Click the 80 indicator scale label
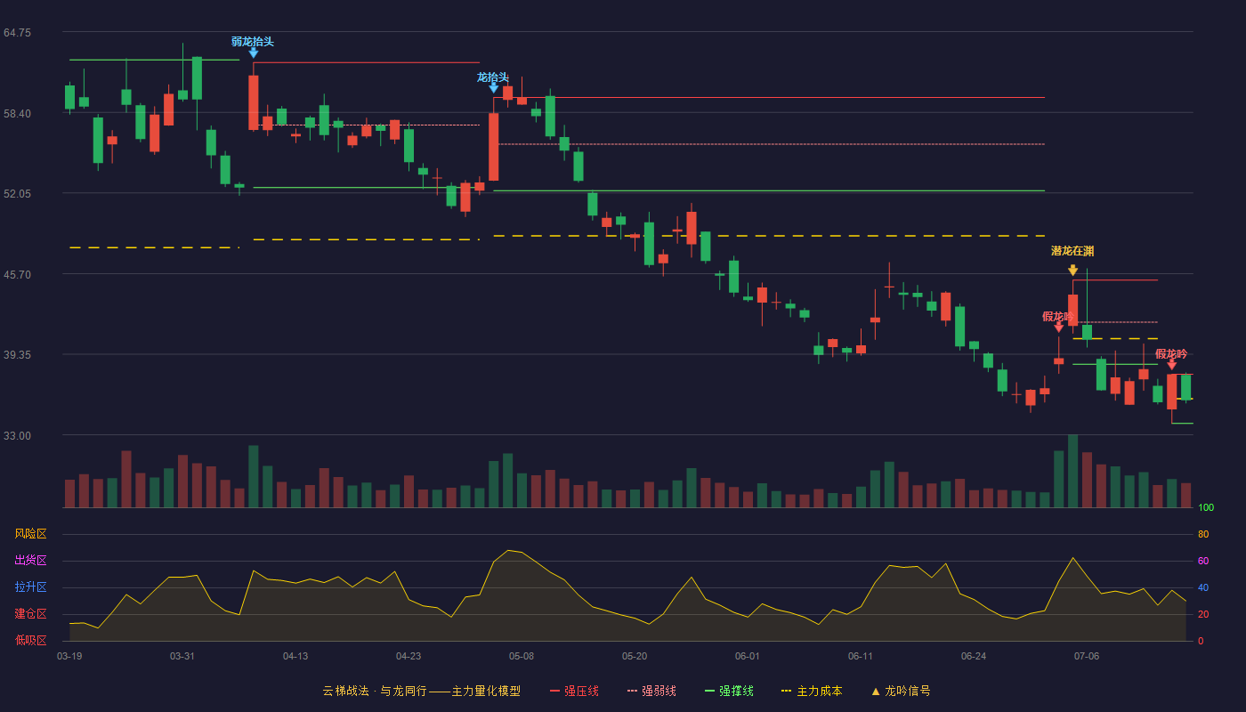 1203,535
